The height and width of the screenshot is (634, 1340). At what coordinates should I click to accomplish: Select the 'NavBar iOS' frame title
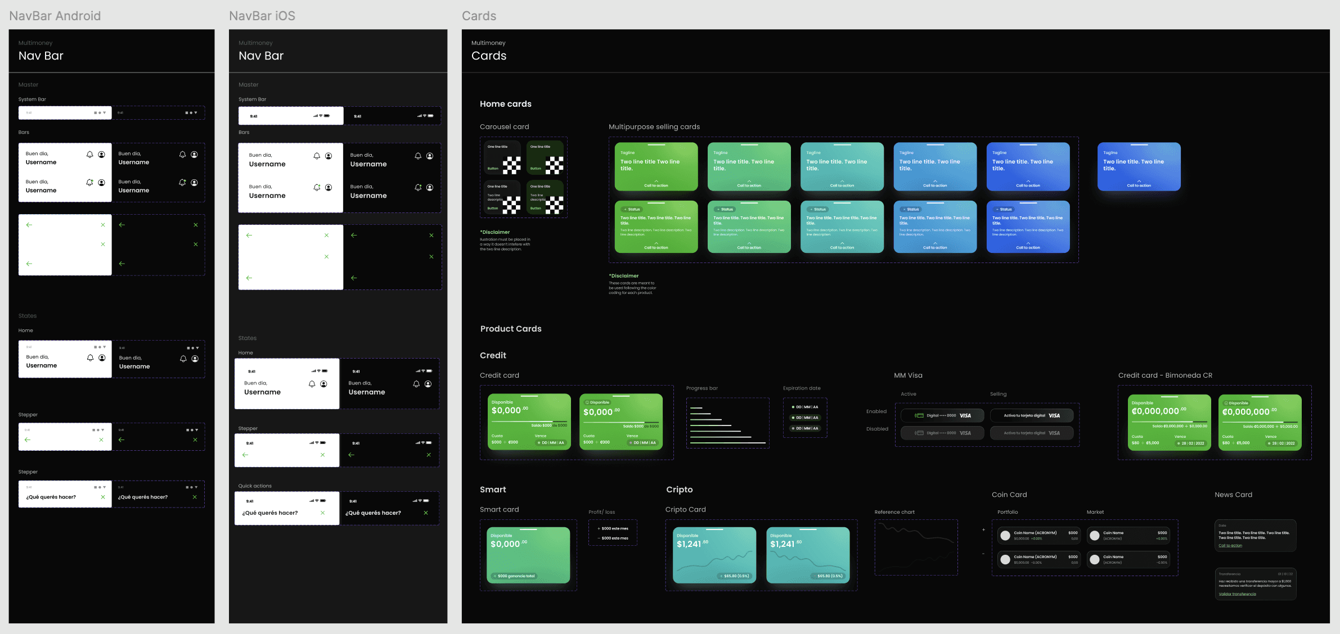[x=262, y=16]
